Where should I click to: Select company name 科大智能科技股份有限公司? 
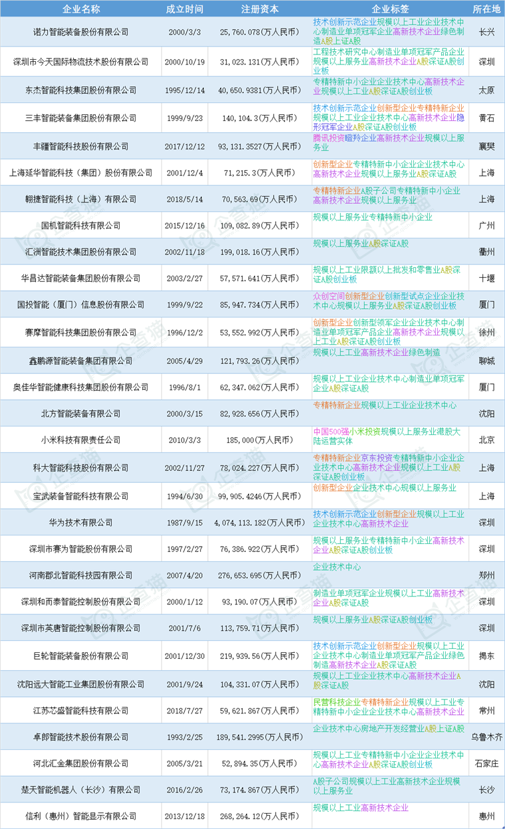coord(81,468)
